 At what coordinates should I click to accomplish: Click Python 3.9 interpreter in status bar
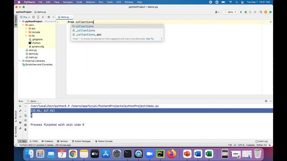[x=261, y=145]
